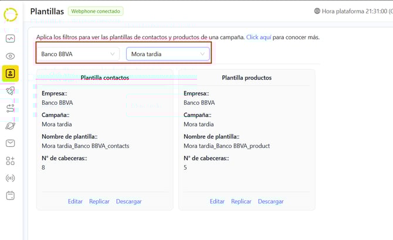Viewport: 393px width, 240px height.
Task: Click the globe icon beside Hora plataforma
Action: 317,11
